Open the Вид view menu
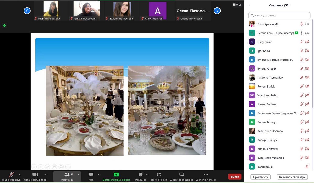Viewport: 314px width, 183px height. coord(237,5)
